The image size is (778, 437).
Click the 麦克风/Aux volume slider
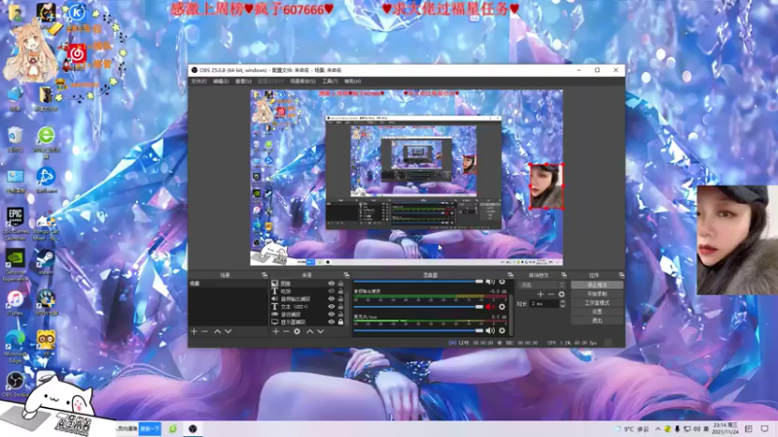point(418,330)
